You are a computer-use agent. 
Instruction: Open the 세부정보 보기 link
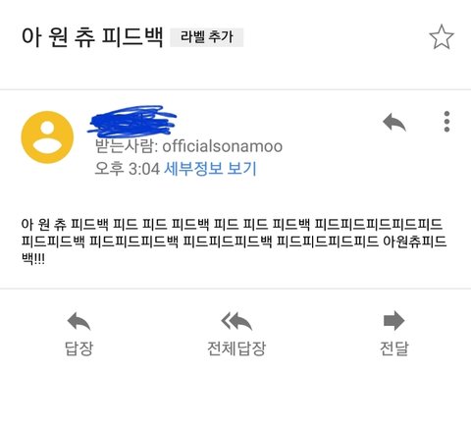click(210, 169)
